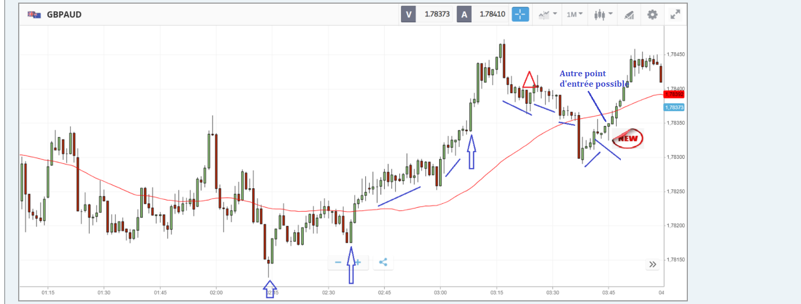Image resolution: width=801 pixels, height=304 pixels.
Task: Click the GBPAUD instrument name
Action: (64, 15)
